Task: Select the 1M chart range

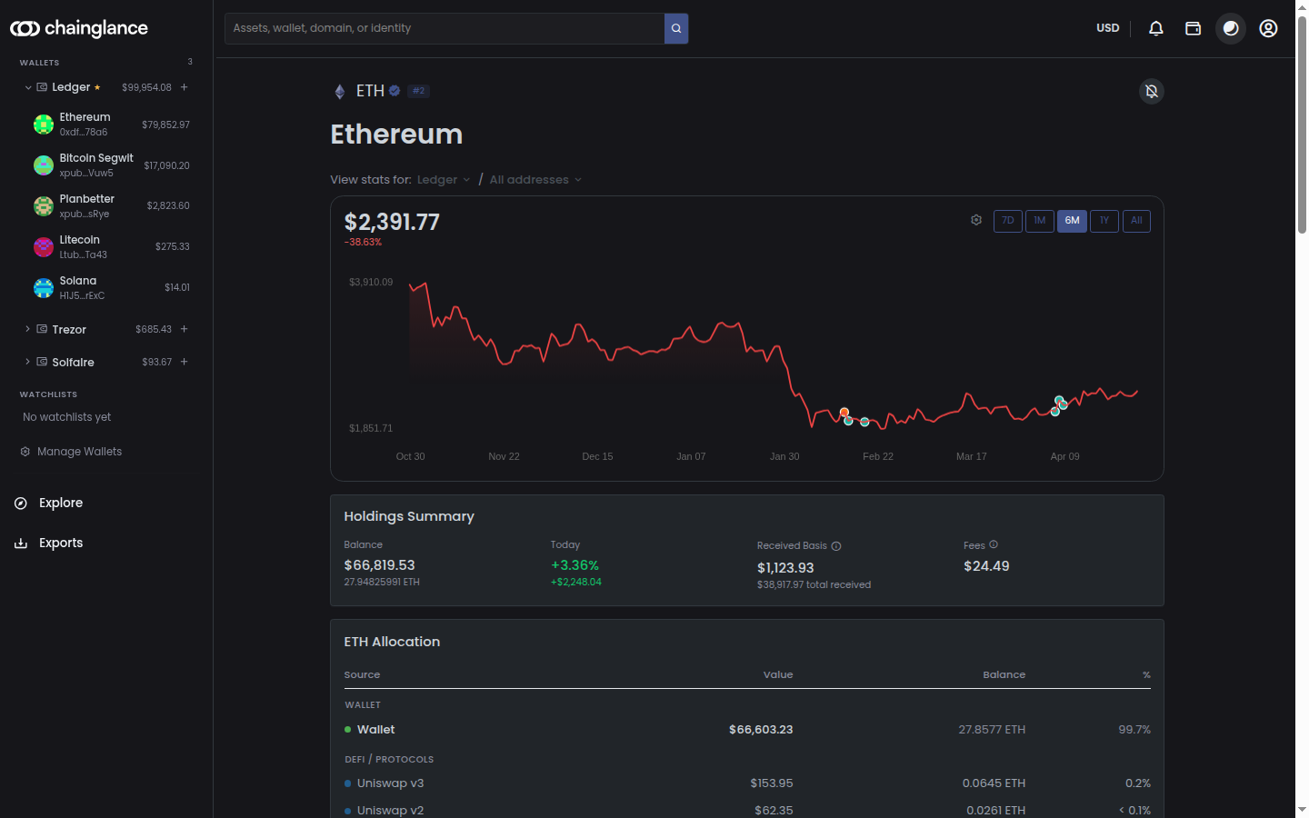Action: 1040,221
